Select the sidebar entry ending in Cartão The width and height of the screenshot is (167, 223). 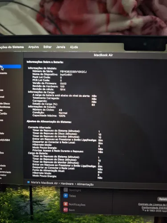4,114
